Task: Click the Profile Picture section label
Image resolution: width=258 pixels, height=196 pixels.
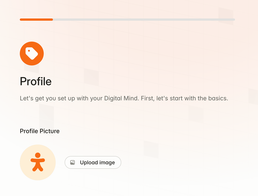Action: [x=40, y=131]
